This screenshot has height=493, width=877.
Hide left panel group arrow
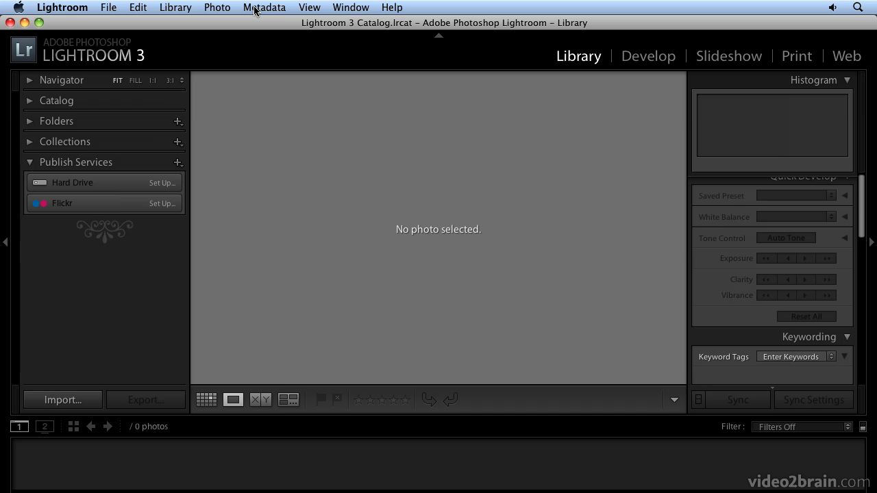[x=5, y=242]
